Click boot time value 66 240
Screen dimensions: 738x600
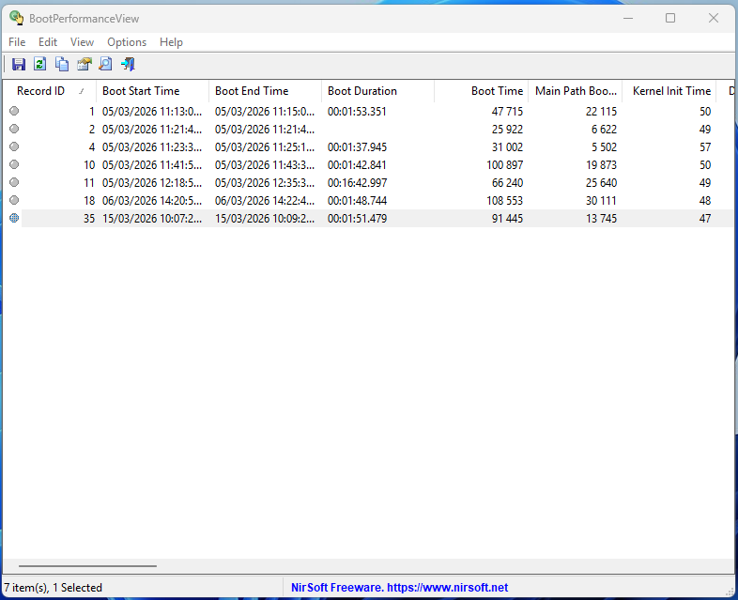(507, 183)
